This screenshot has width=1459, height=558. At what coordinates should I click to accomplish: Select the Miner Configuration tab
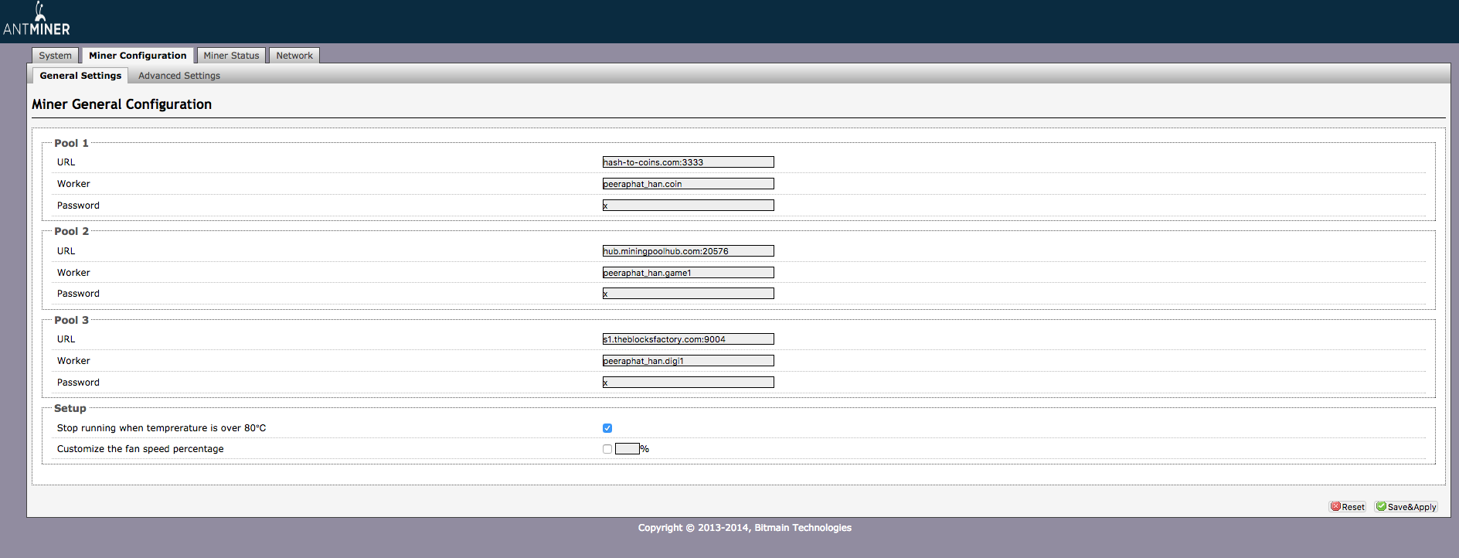tap(138, 56)
